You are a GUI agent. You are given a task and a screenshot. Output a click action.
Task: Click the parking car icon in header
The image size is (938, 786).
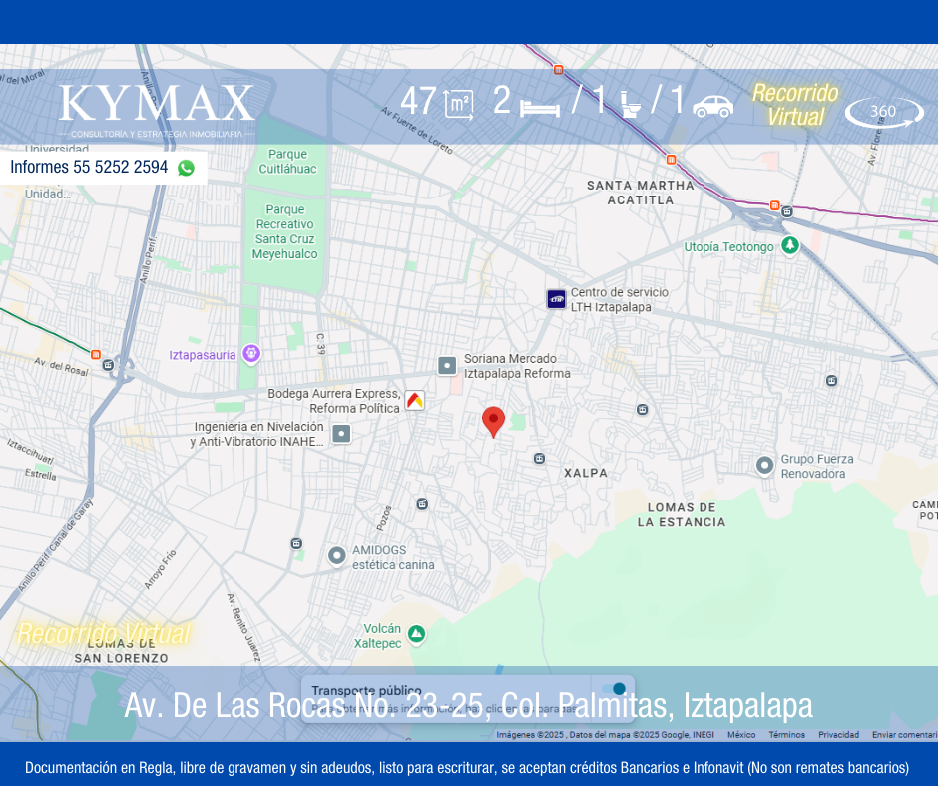point(712,106)
